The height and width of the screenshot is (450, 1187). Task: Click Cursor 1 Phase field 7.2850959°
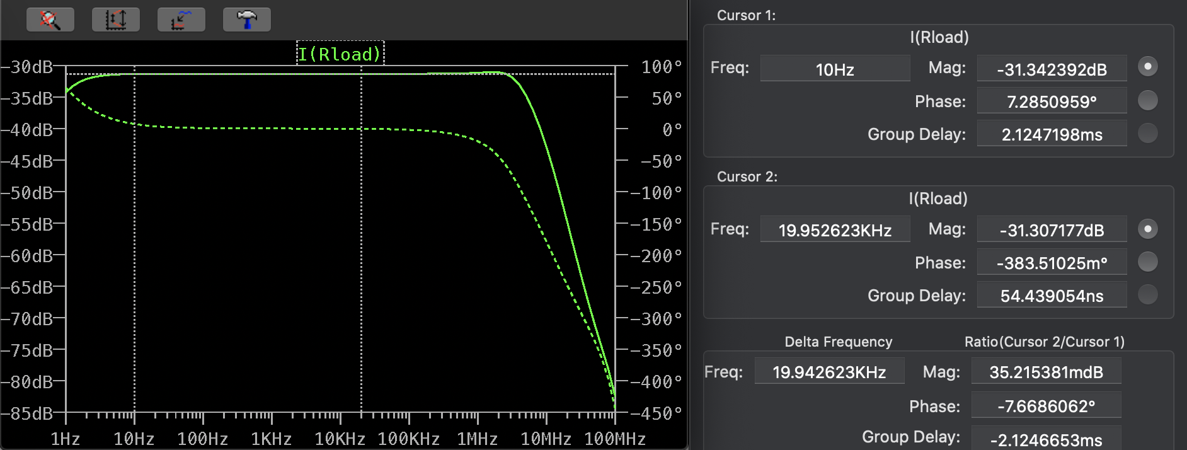pos(1052,101)
